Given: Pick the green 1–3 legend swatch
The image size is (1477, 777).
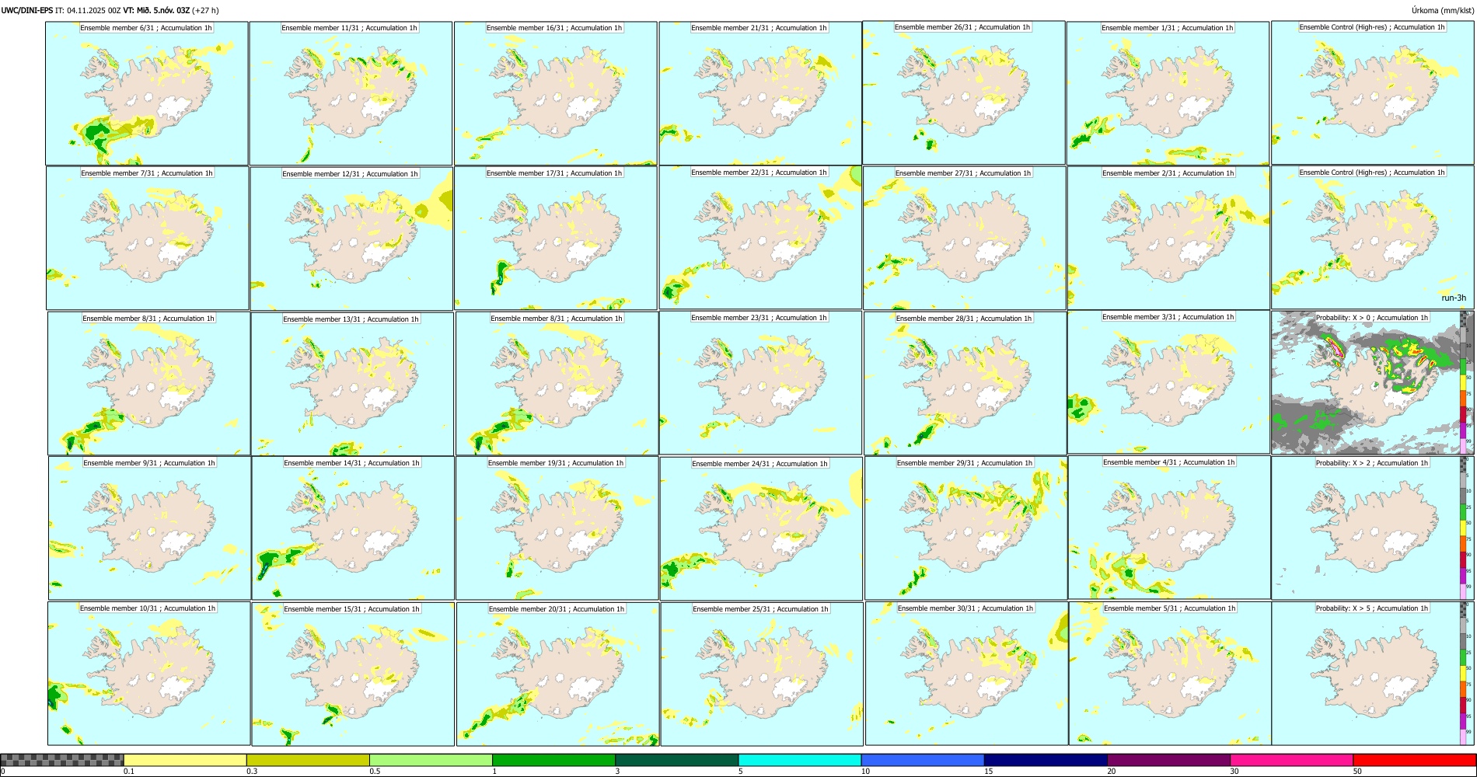Looking at the screenshot, I should (x=553, y=760).
